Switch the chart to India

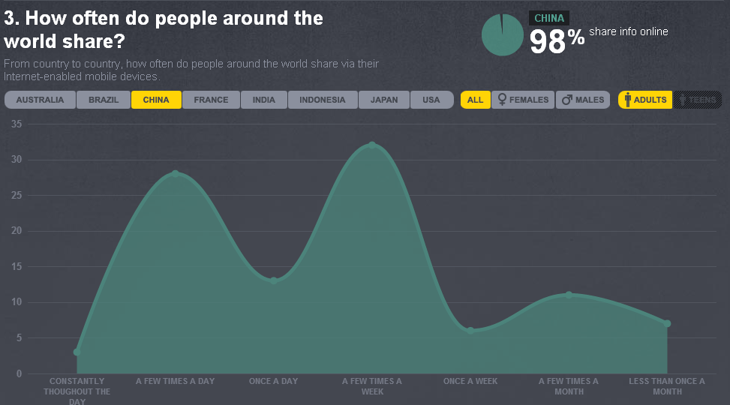tap(264, 100)
